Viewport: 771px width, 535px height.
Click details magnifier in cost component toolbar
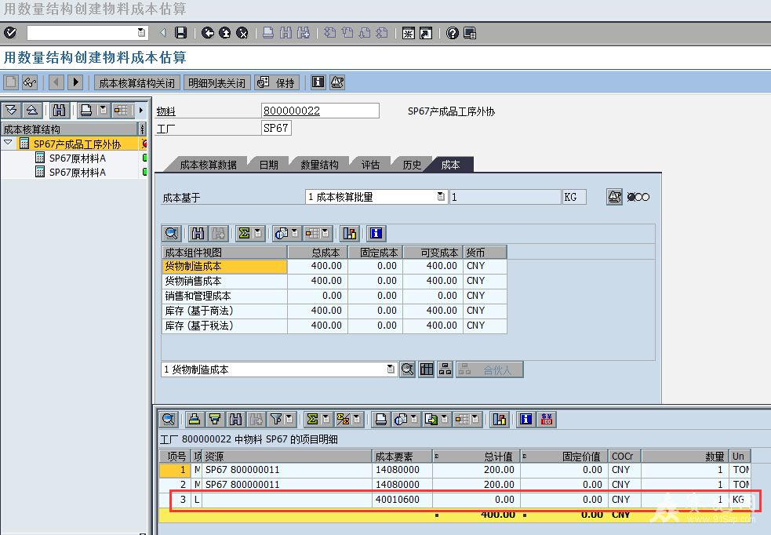coord(171,233)
